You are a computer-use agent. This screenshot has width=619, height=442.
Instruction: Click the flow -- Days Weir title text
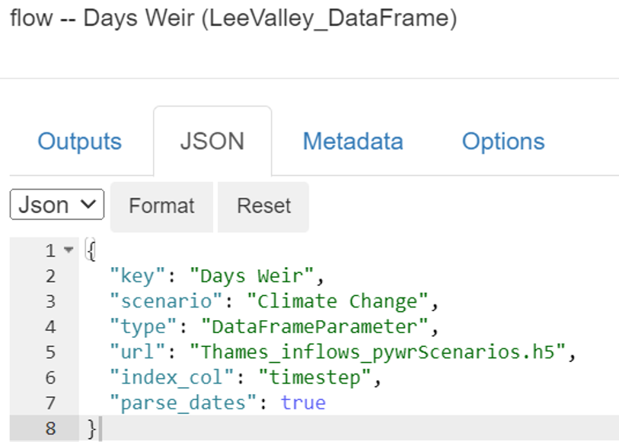pyautogui.click(x=233, y=17)
